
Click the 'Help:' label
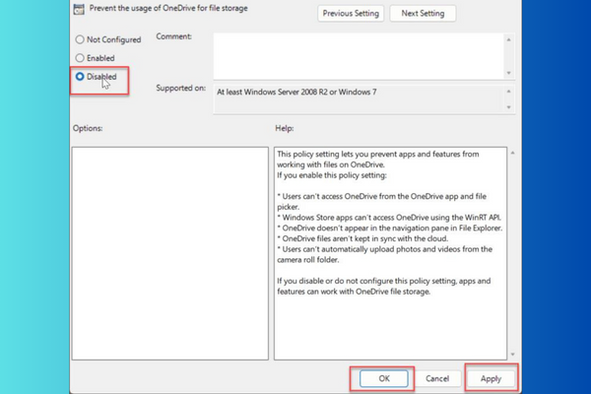[x=285, y=128]
